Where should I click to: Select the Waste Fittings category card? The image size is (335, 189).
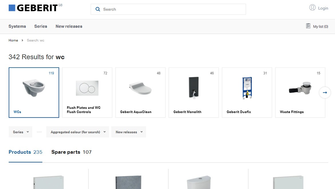(300, 92)
